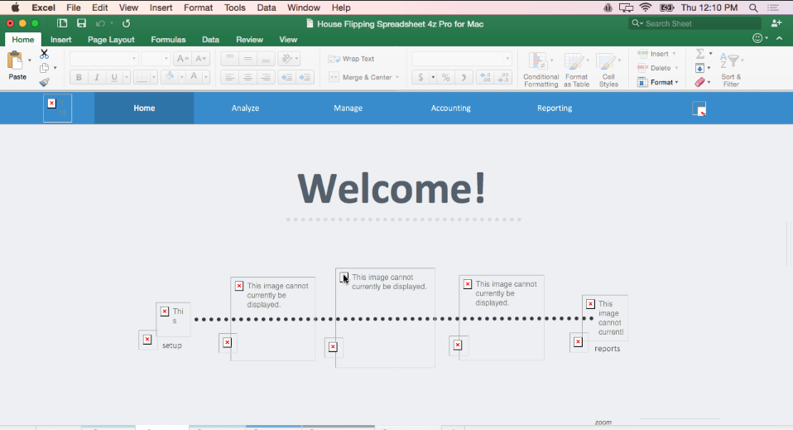
Task: Click the Paste clipboard icon
Action: (x=16, y=60)
